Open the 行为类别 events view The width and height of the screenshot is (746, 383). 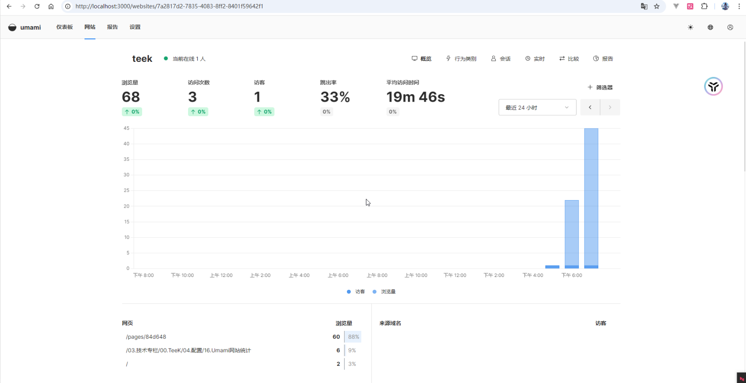coord(461,59)
